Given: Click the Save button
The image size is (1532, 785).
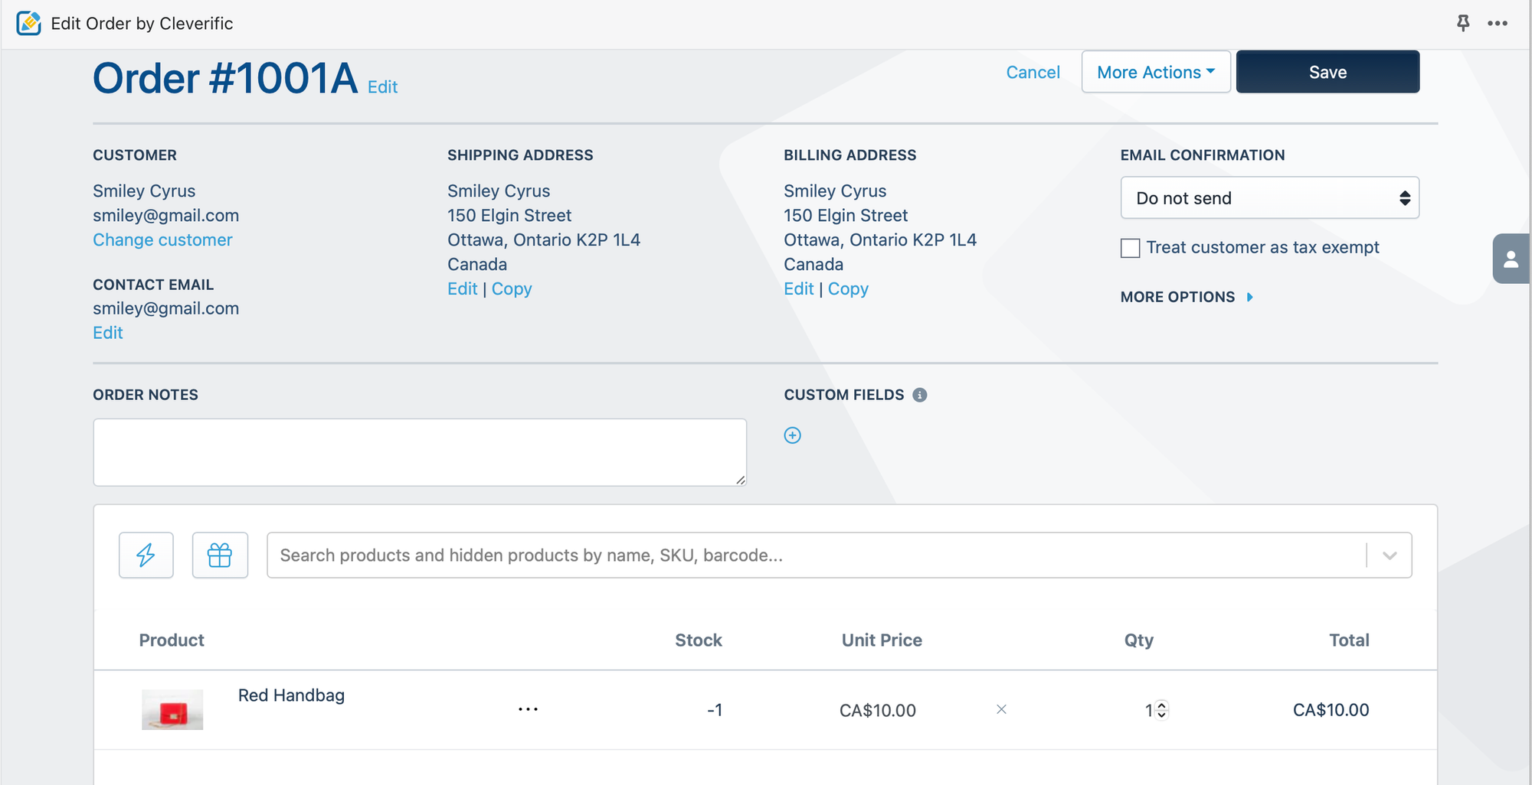Looking at the screenshot, I should tap(1327, 72).
